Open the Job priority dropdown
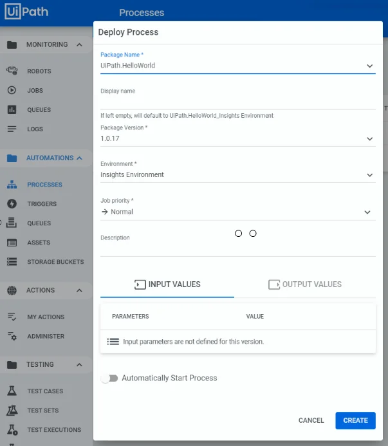 click(238, 212)
